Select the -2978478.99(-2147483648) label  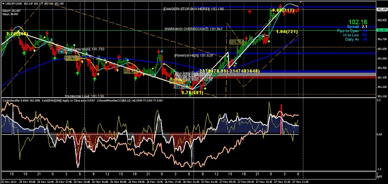[x=229, y=71]
